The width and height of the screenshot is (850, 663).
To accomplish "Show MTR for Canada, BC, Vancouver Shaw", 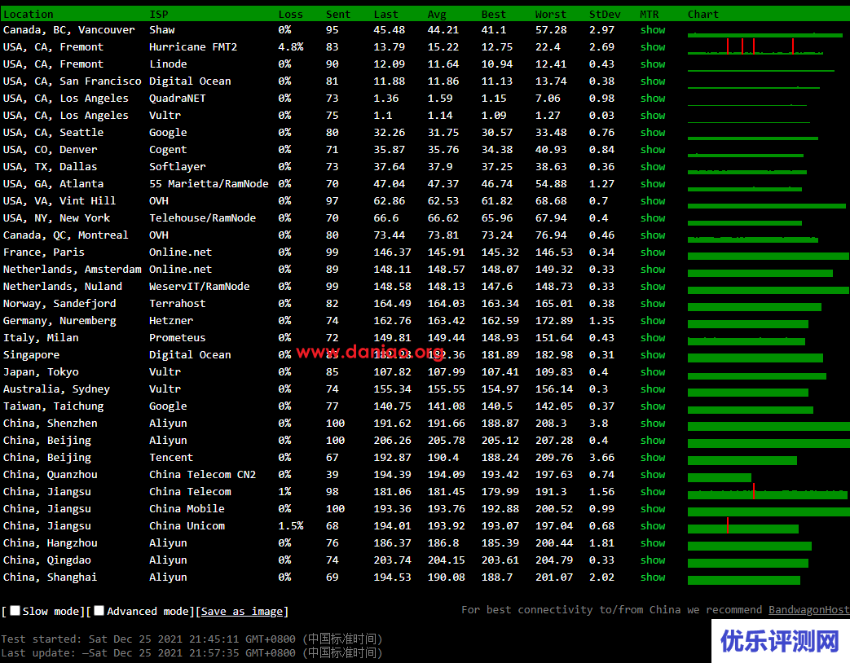I will click(x=653, y=30).
